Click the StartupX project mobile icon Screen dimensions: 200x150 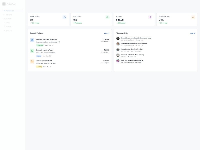pos(32,51)
